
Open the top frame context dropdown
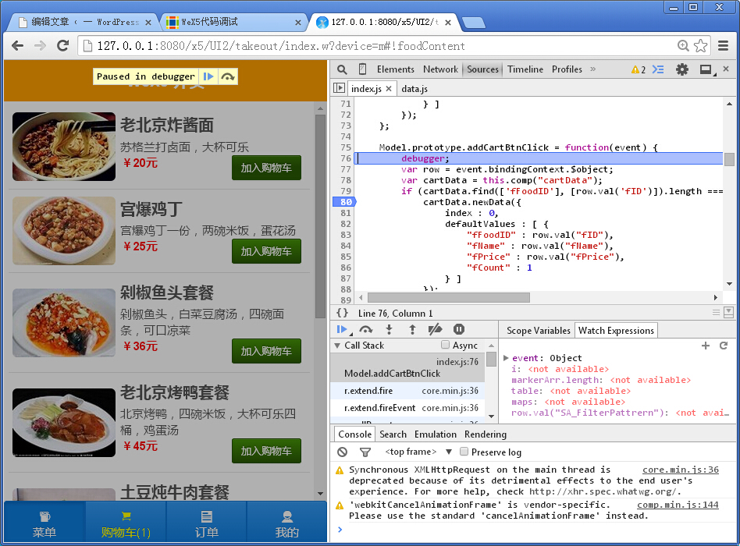(x=418, y=452)
